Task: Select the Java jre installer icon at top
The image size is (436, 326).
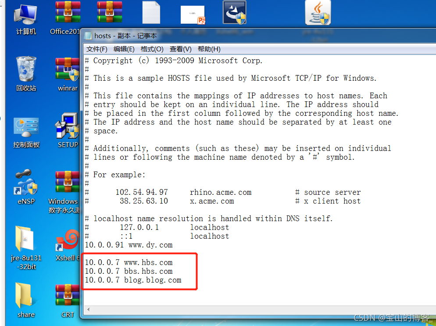Action: 318,13
